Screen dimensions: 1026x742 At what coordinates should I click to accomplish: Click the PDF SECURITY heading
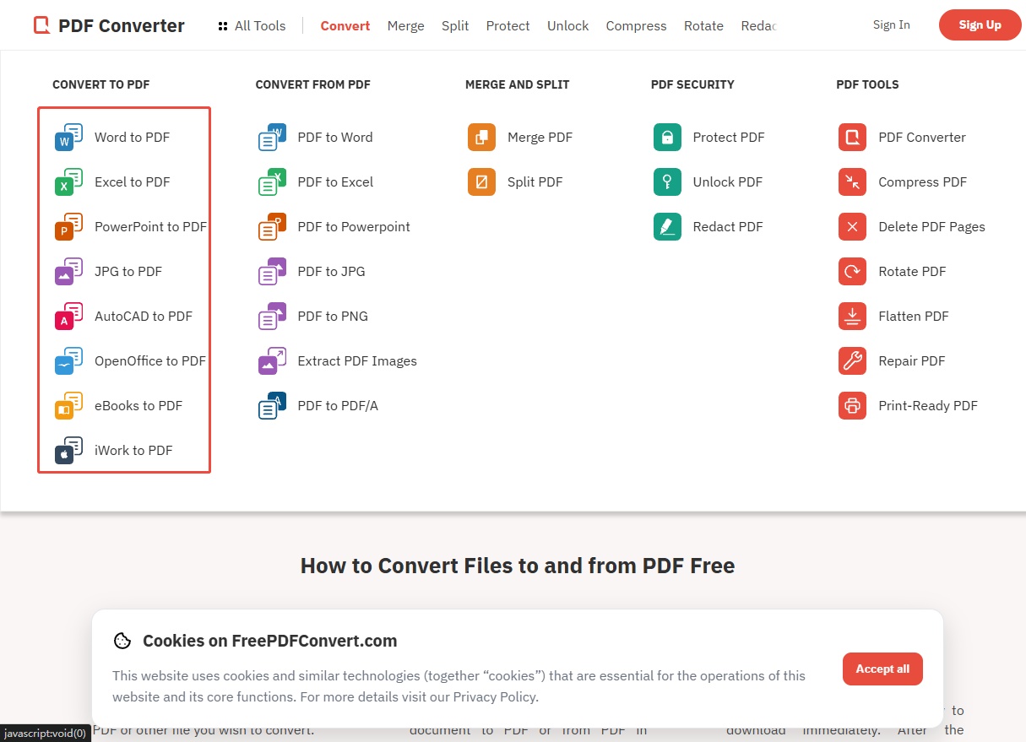pos(692,84)
